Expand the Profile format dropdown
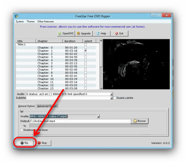186x162 pixels. (x=98, y=116)
